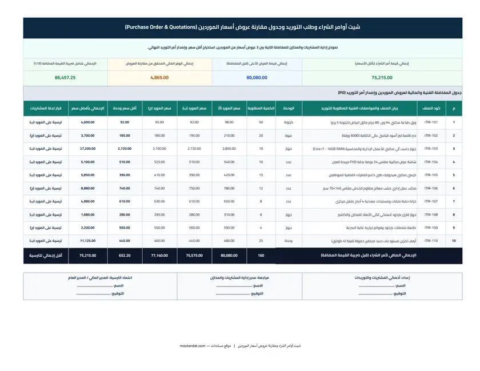This screenshot has height=371, width=480.
Task: Click the supplier A price 590.00
Action: point(229,228)
